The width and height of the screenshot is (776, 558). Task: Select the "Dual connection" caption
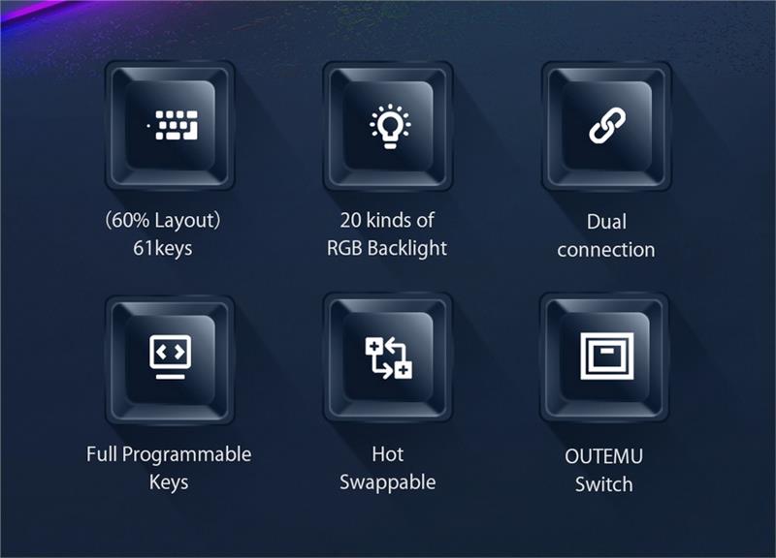pos(606,235)
